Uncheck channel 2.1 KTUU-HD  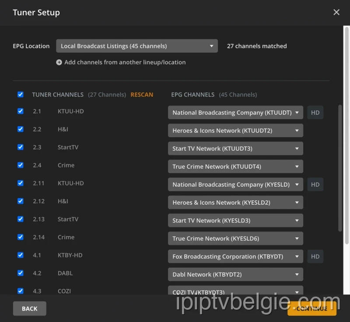pos(20,111)
